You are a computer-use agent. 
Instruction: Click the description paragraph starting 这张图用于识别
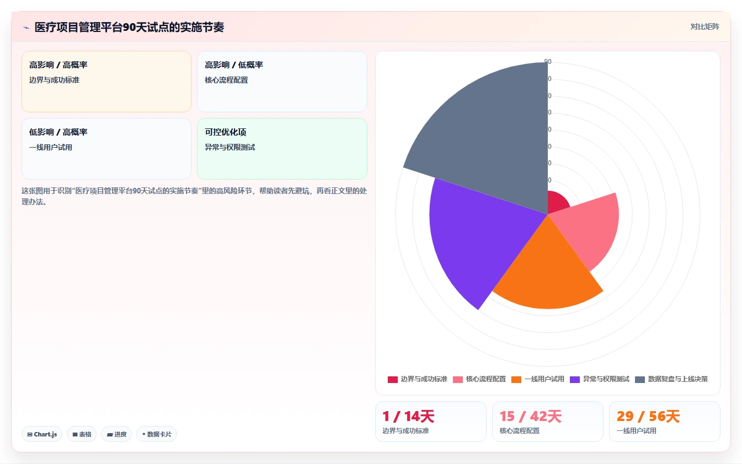tap(194, 196)
